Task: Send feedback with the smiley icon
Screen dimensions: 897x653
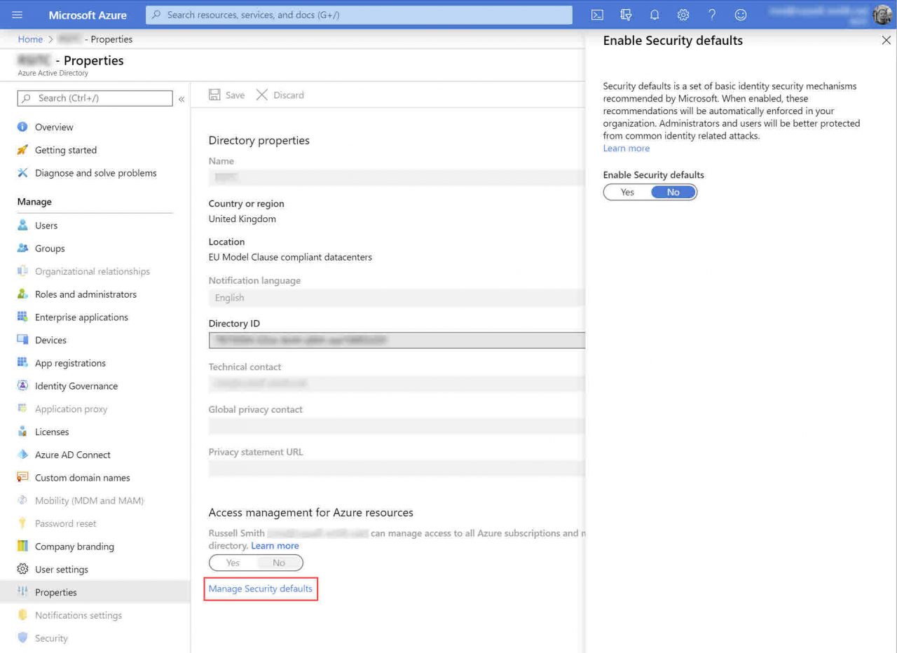Action: 741,15
